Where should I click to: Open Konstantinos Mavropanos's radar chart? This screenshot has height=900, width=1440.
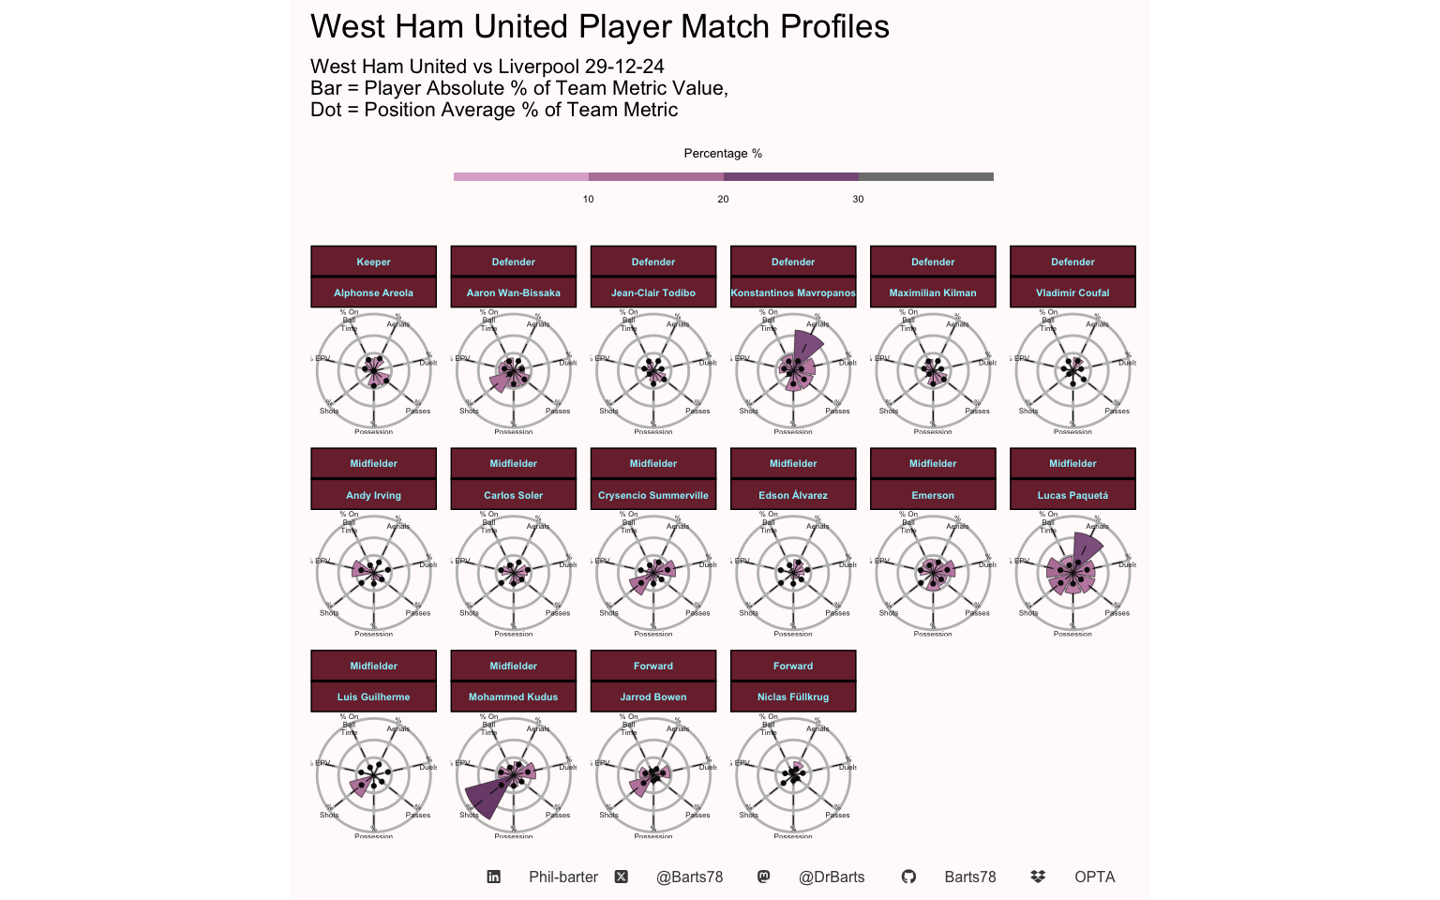click(793, 370)
